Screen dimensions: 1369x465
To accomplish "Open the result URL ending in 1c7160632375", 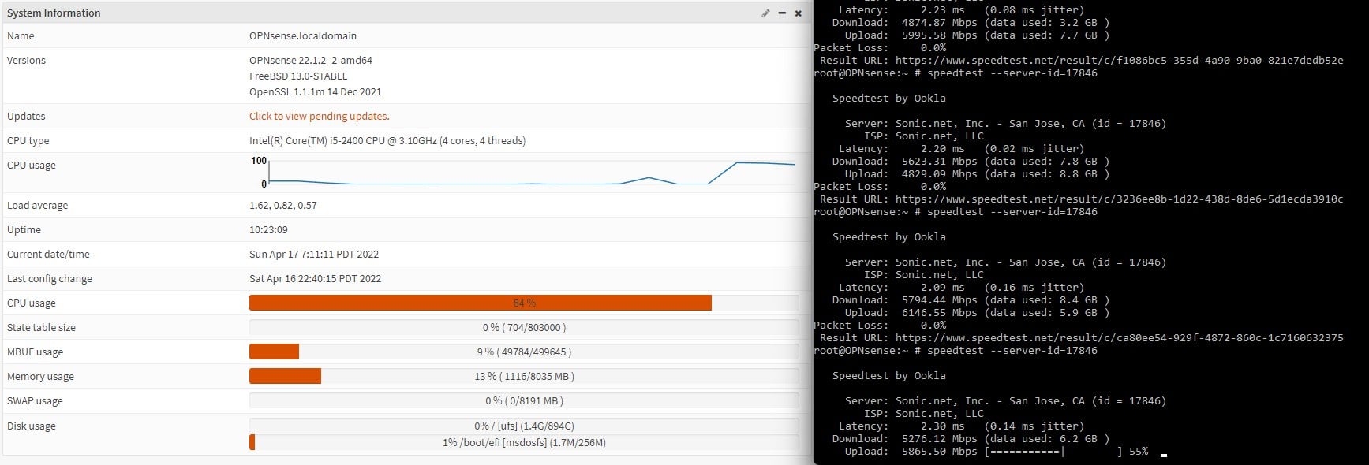I will tap(1119, 337).
